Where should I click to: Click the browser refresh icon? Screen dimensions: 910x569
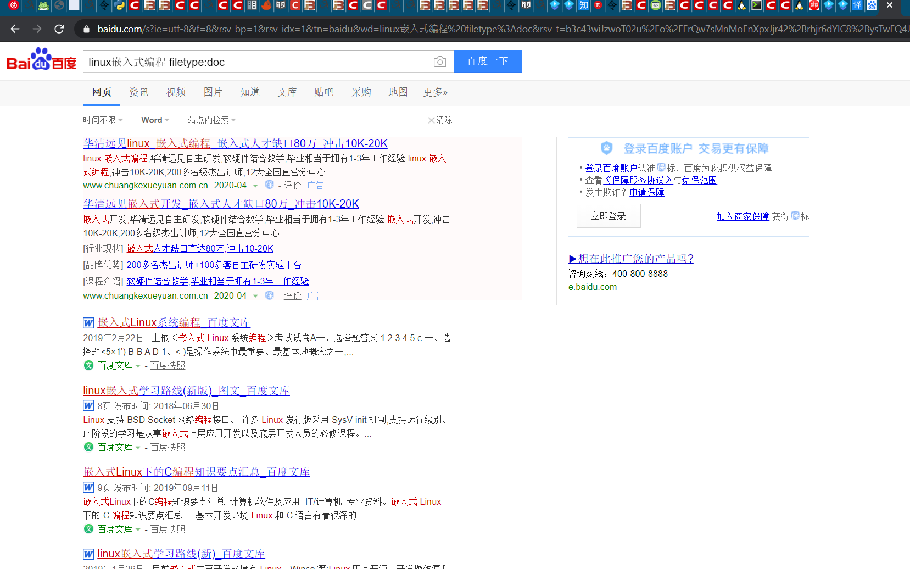59,29
